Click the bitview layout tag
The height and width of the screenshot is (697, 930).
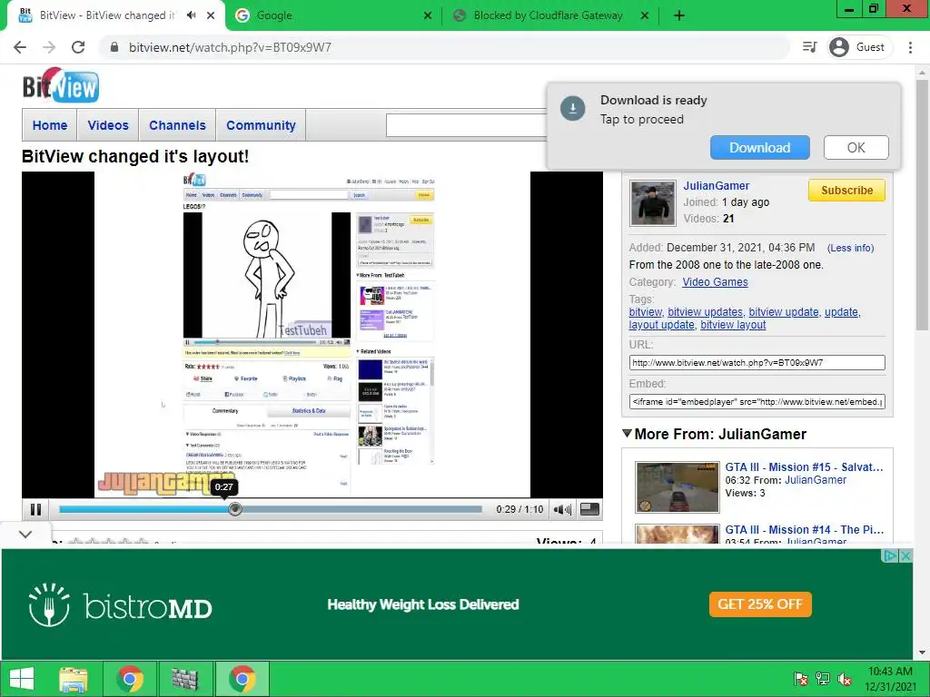(x=733, y=325)
